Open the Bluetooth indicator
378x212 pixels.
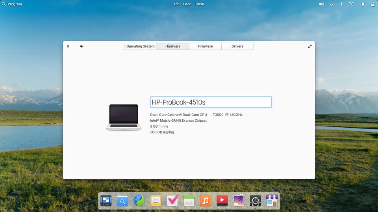(x=341, y=4)
